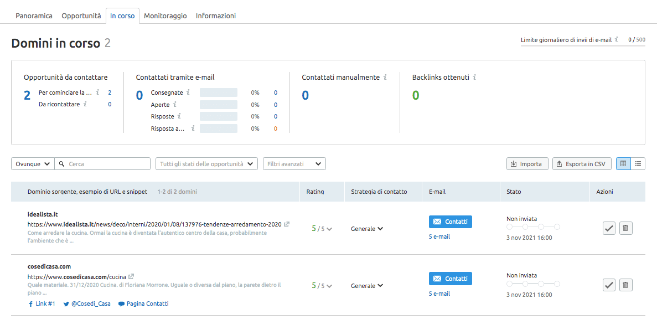Viewport: 657px width, 319px height.
Task: Click info icon beside Backlinks ottenuti
Action: point(475,78)
